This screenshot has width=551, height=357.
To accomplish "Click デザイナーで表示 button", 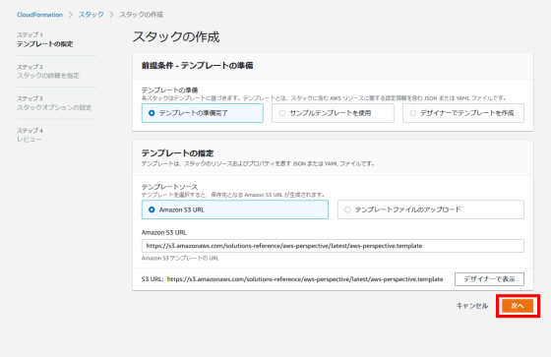I will tap(490, 279).
